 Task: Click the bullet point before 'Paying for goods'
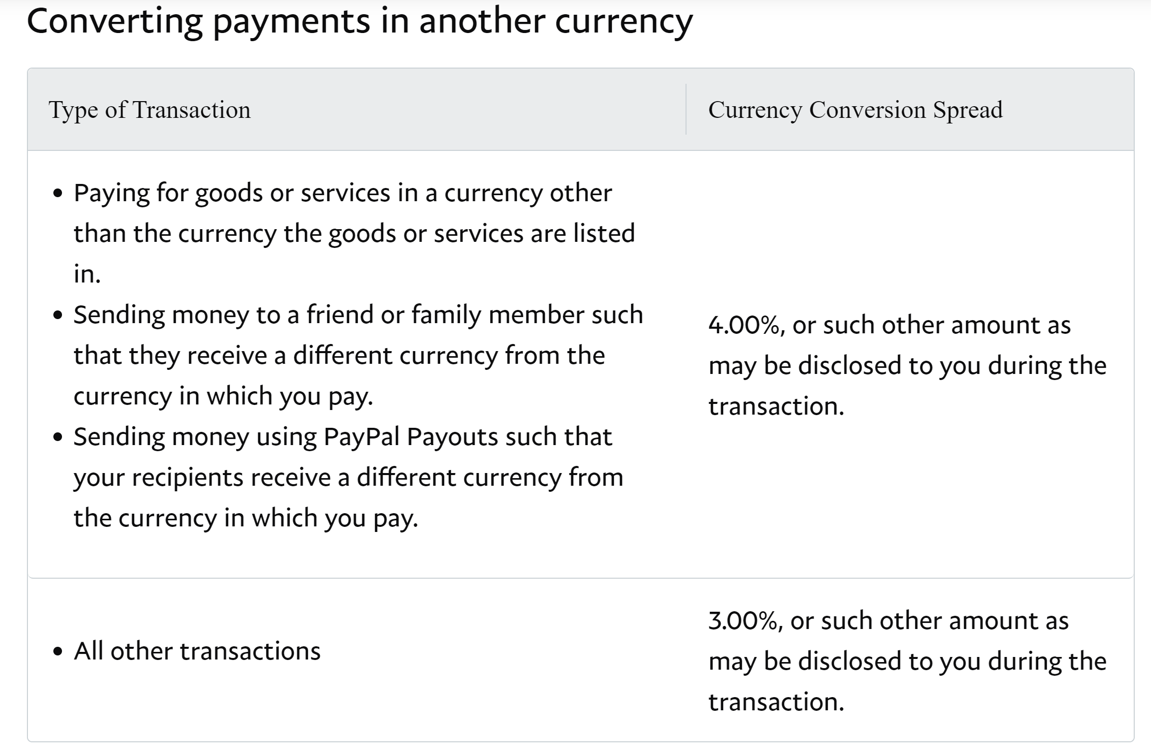tap(58, 194)
